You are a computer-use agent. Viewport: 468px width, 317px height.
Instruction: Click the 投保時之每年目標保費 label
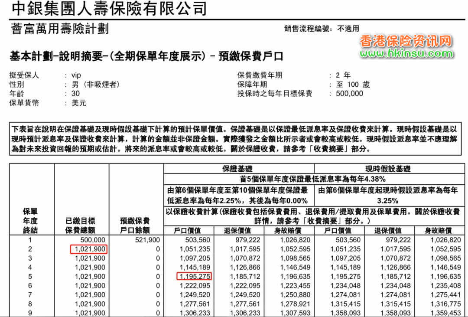(275, 94)
